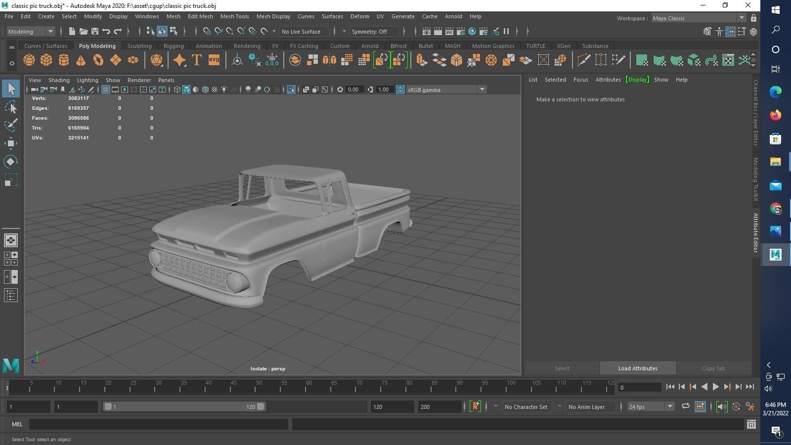Open the shelf options gear menu
This screenshot has width=791, height=445.
12,63
